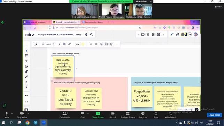The width and height of the screenshot is (224, 126).
Task: Open Windows Start menu
Action: click(3, 123)
